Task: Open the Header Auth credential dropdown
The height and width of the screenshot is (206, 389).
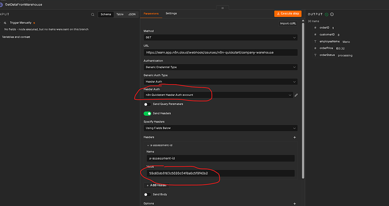Action: point(218,95)
